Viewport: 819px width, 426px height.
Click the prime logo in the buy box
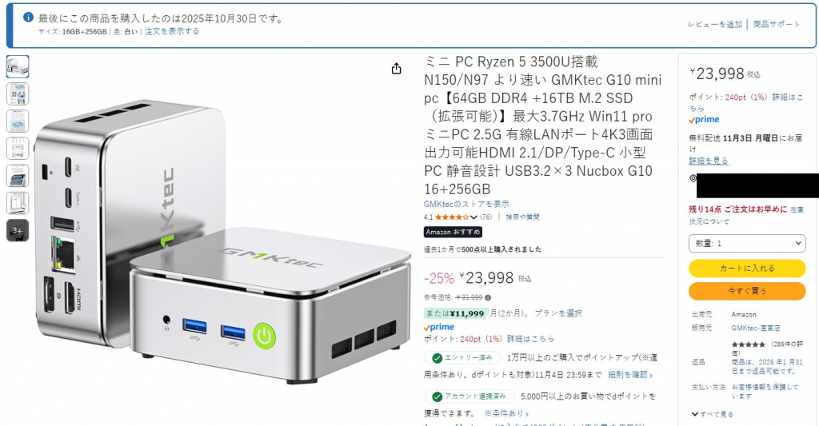point(704,120)
